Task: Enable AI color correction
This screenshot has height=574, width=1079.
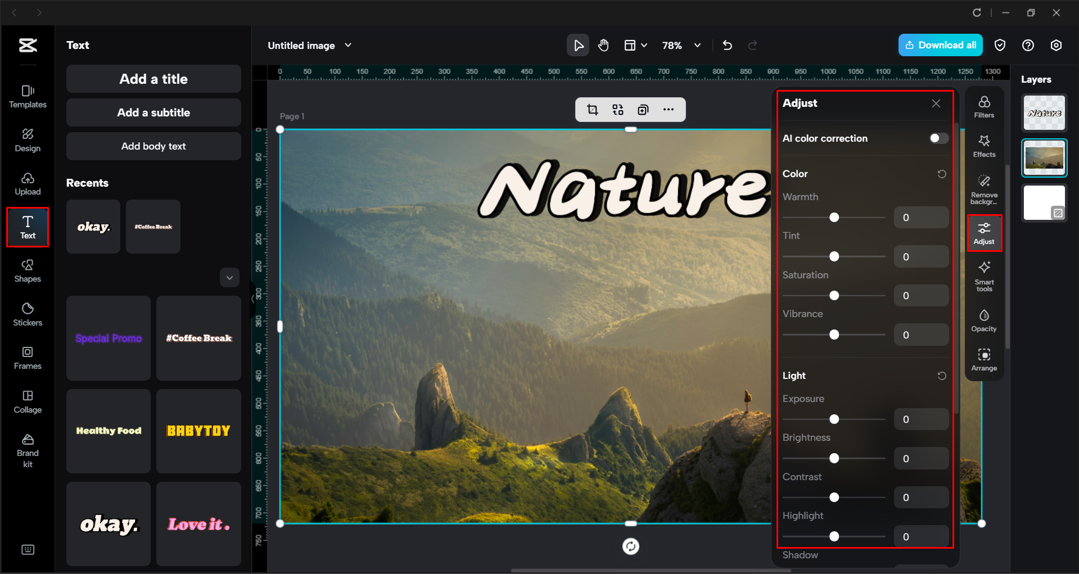Action: 937,138
